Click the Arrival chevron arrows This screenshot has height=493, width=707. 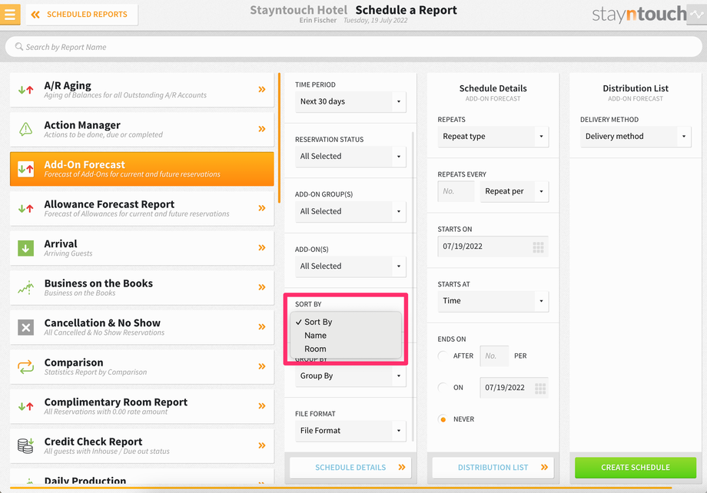click(262, 248)
